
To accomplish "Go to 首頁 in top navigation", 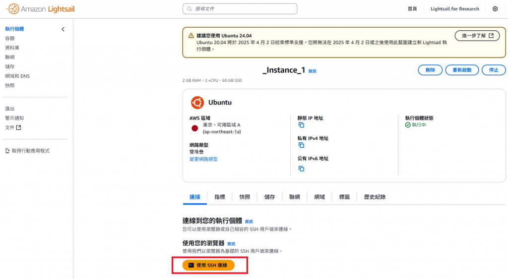I will click(x=412, y=9).
